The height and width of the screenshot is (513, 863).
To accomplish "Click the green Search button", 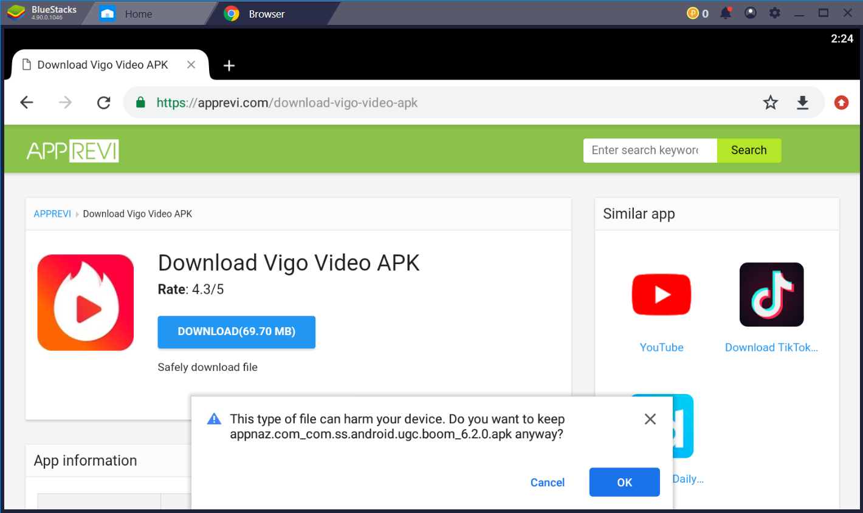I will coord(749,151).
